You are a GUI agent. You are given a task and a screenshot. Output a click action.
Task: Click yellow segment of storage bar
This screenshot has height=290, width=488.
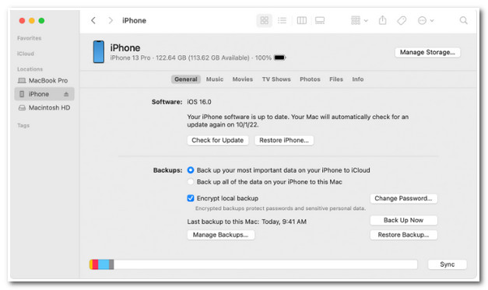tap(91, 264)
